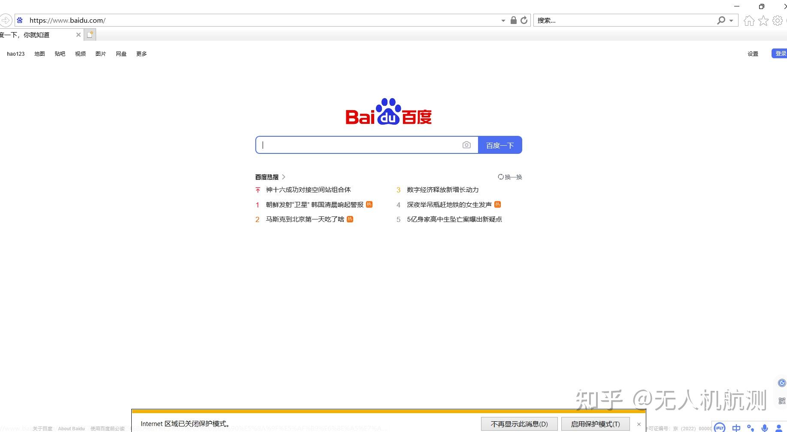
Task: Expand the 更多 menu in top navigation
Action: click(142, 54)
